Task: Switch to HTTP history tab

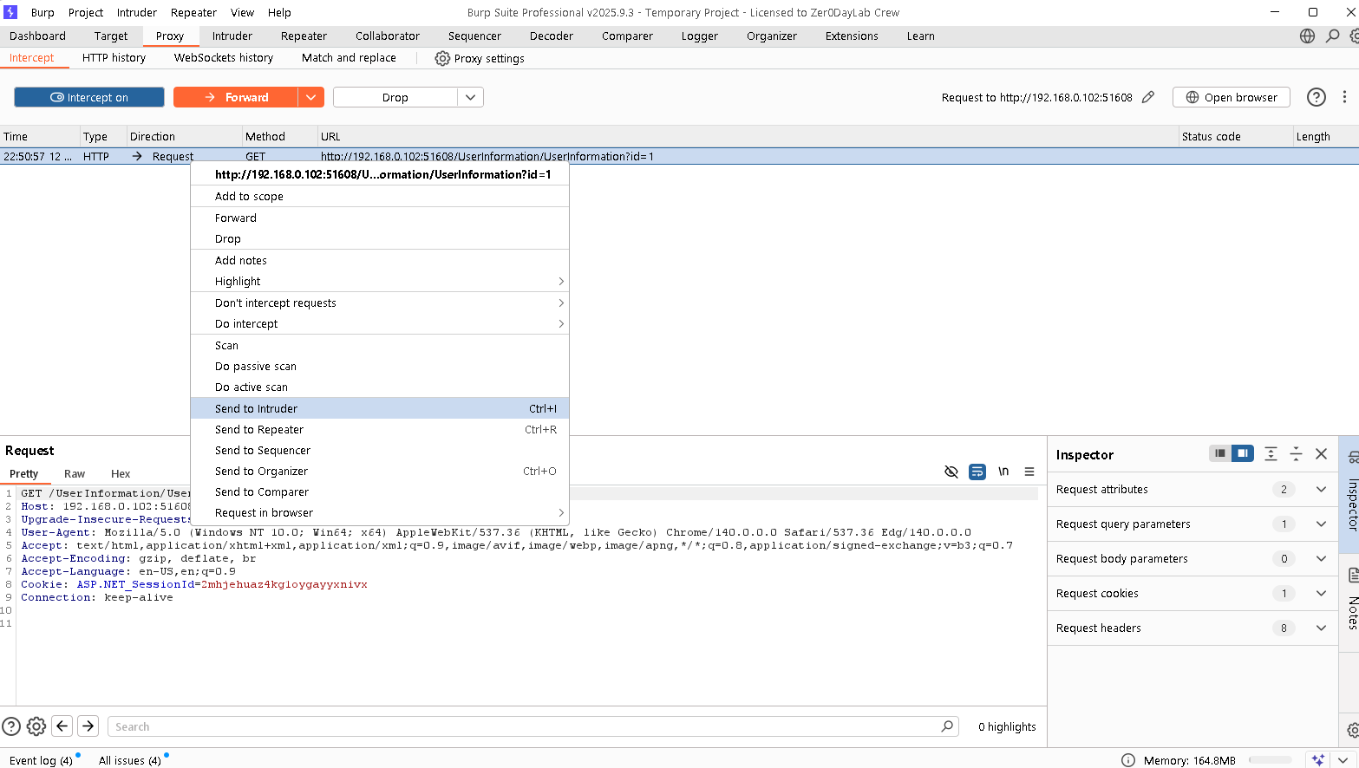Action: [x=114, y=58]
